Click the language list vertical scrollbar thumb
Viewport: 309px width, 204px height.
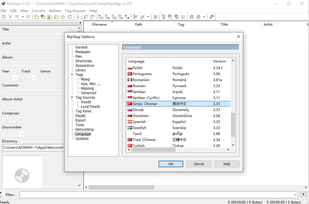pyautogui.click(x=233, y=125)
